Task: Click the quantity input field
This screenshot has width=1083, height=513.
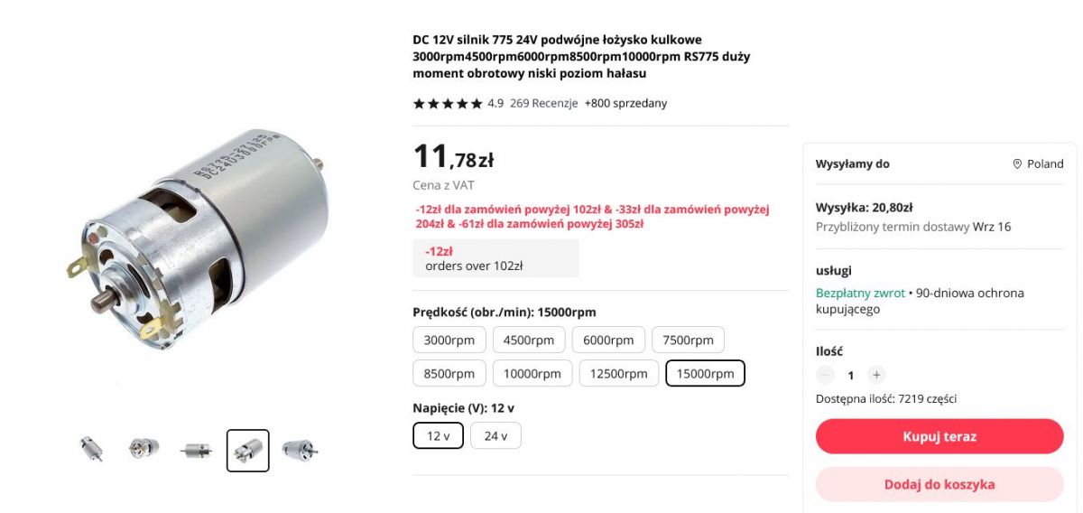Action: pos(850,375)
